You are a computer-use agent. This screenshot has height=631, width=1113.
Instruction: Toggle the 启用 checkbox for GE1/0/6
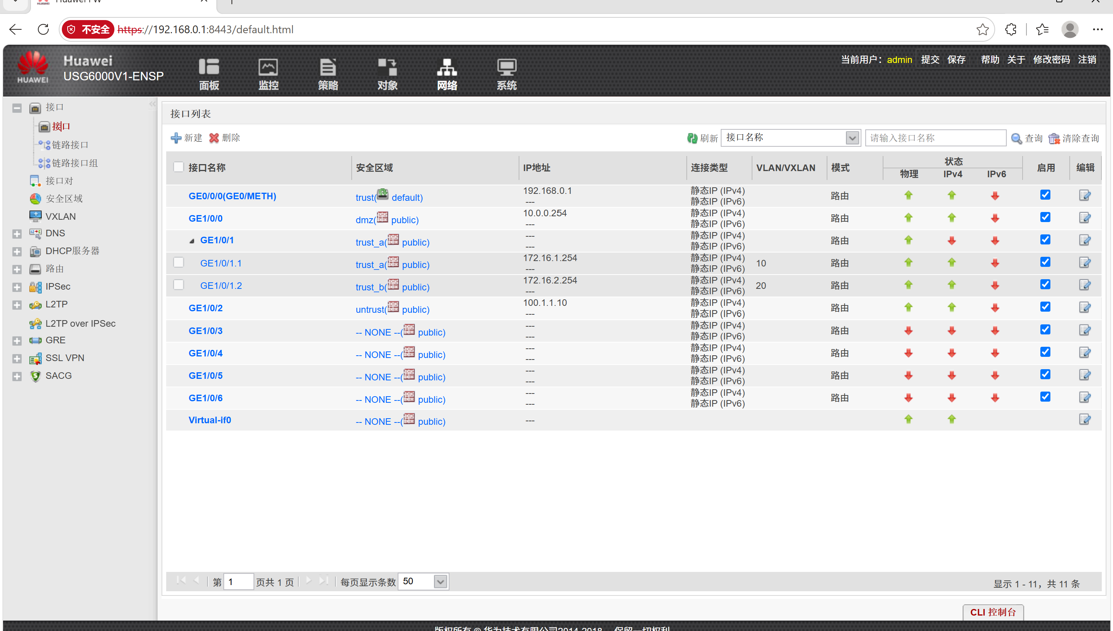coord(1045,397)
